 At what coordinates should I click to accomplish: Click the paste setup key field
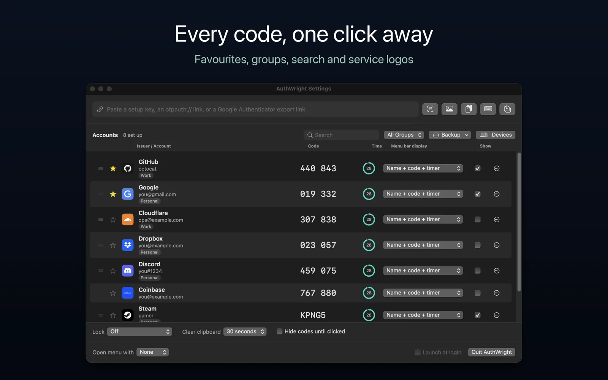[255, 109]
